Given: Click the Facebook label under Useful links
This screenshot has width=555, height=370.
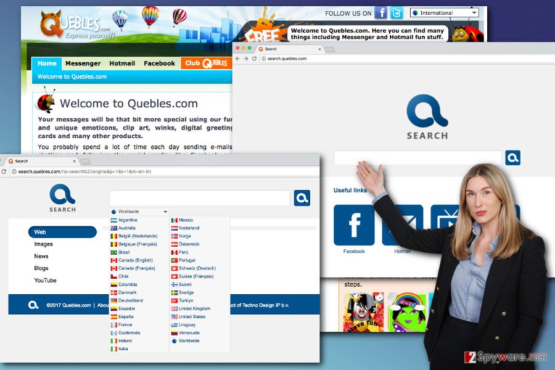Looking at the screenshot, I should (x=354, y=251).
